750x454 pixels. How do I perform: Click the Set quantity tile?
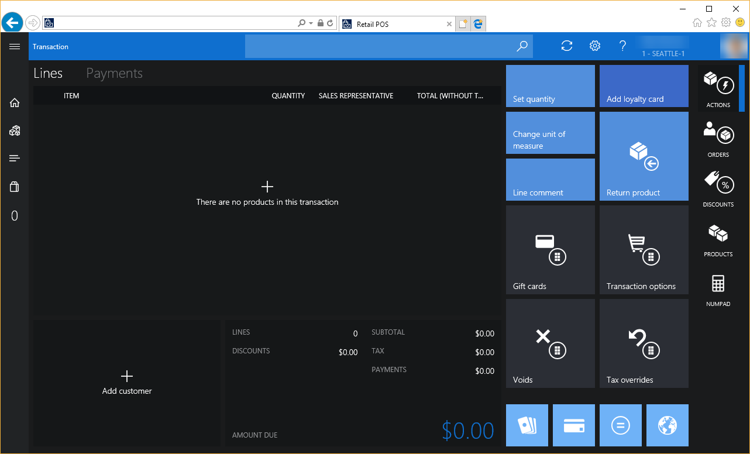point(551,86)
